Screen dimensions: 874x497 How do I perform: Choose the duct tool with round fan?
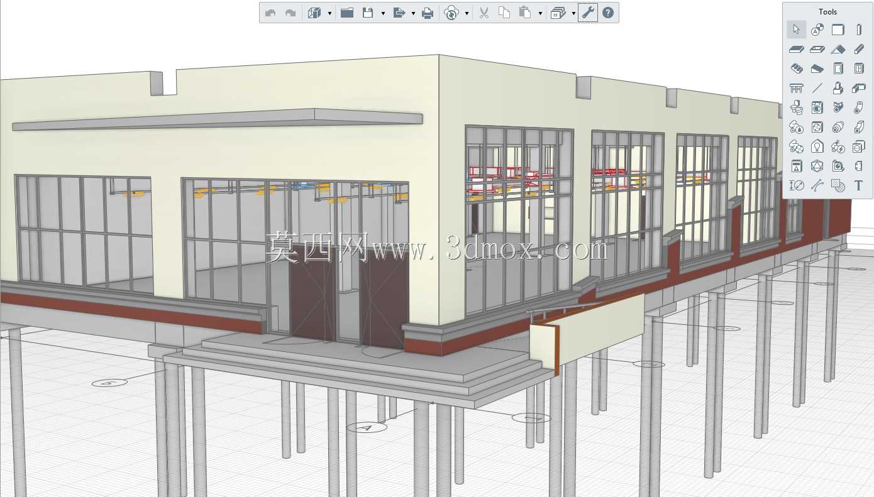796,147
